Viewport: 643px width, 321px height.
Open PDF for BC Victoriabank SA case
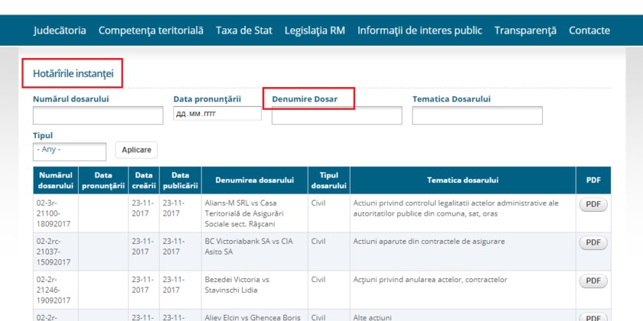(593, 243)
